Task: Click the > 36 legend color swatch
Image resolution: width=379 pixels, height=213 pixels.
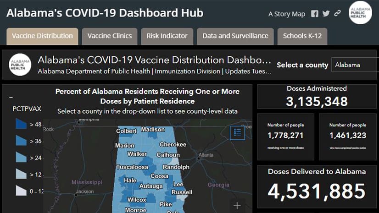Action: [21, 140]
